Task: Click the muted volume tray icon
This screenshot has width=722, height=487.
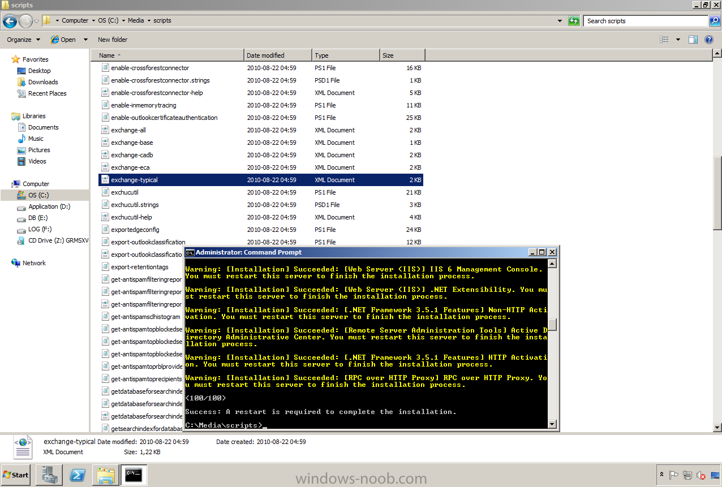Action: pyautogui.click(x=701, y=475)
